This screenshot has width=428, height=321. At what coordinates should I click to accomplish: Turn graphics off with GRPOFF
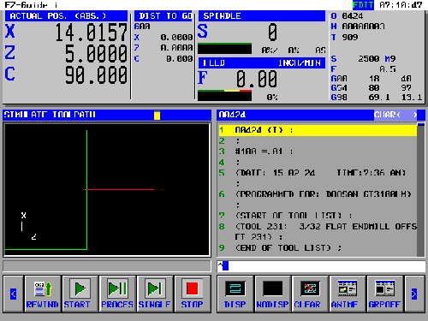pyautogui.click(x=384, y=294)
